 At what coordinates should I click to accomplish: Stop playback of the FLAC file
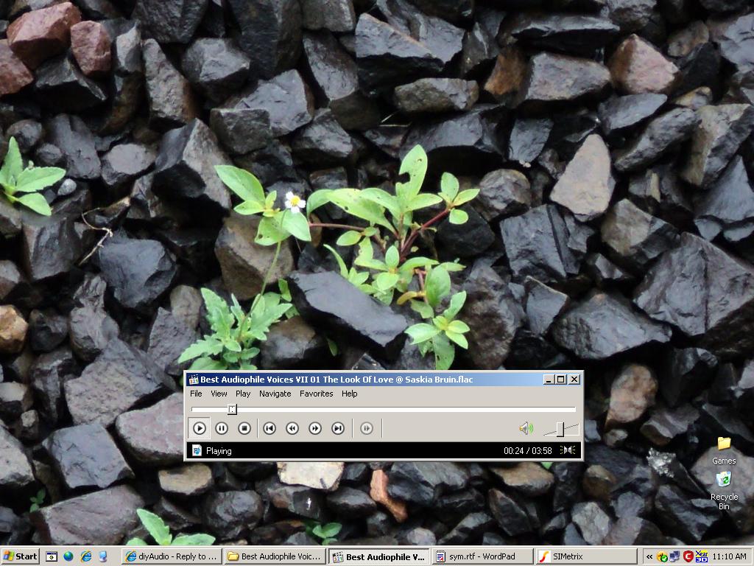[x=244, y=428]
